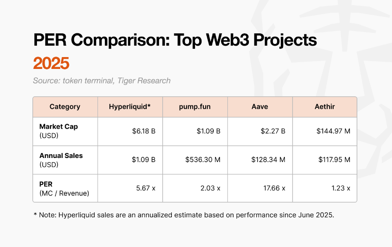
Task: Click the Aethir column header
Action: pyautogui.click(x=325, y=107)
